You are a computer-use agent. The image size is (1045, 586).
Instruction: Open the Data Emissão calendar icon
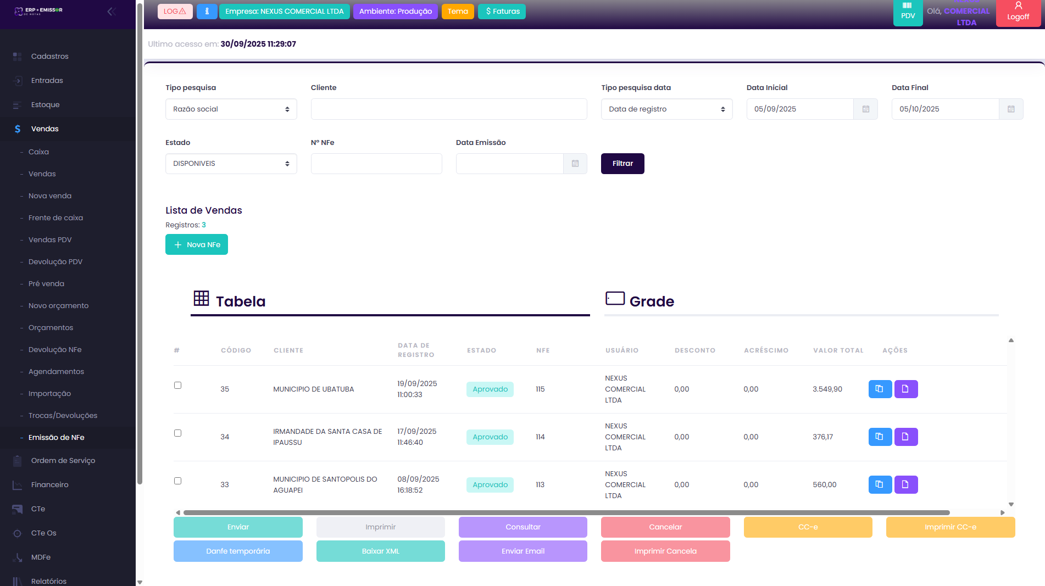(575, 164)
